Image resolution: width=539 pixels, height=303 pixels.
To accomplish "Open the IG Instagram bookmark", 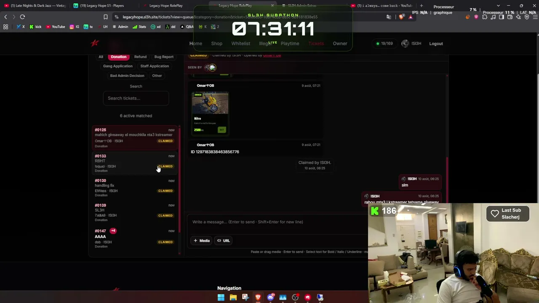I will pos(75,27).
